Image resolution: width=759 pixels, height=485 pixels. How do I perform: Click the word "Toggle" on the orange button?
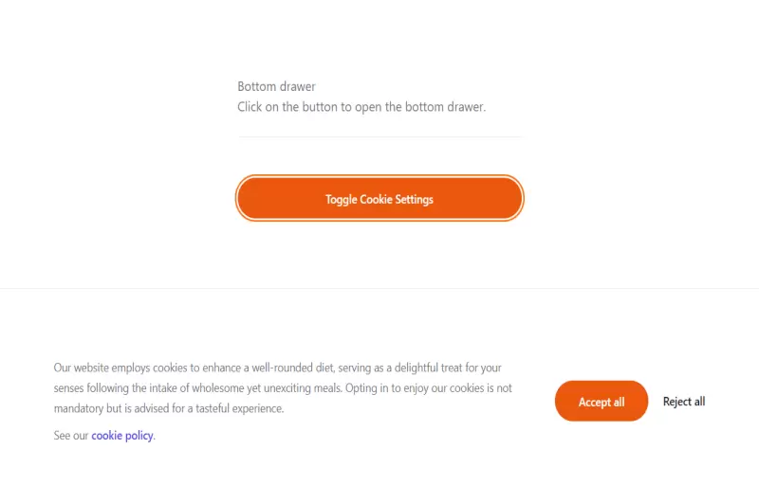[341, 200]
